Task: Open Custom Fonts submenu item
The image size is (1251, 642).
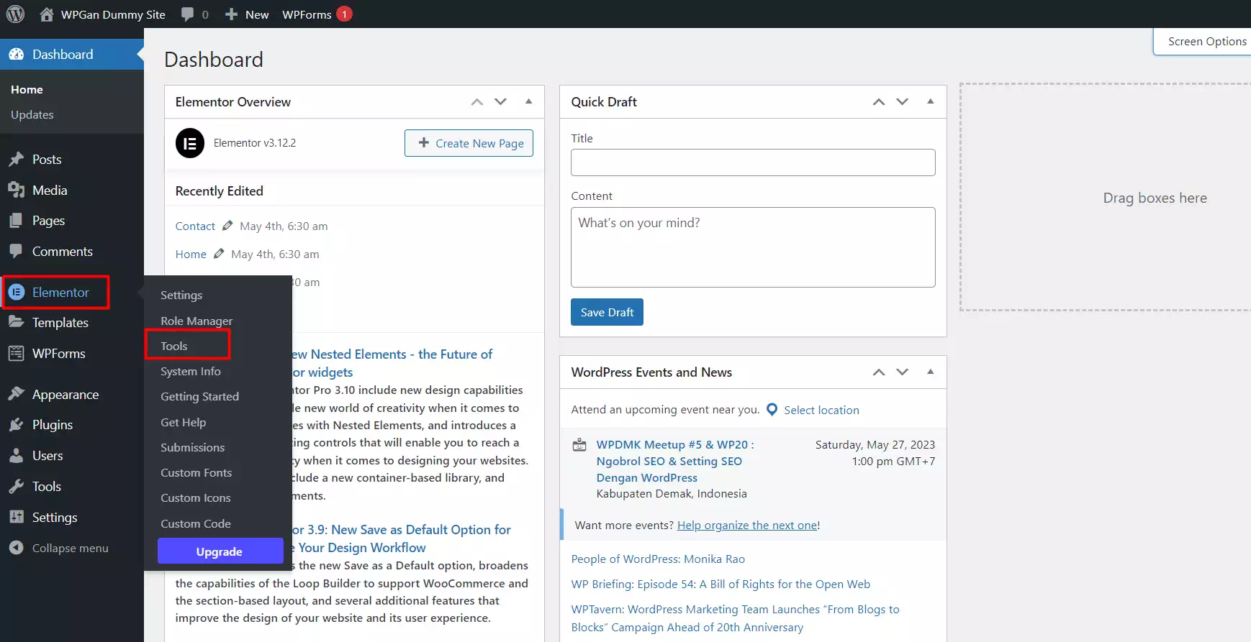Action: 196,473
